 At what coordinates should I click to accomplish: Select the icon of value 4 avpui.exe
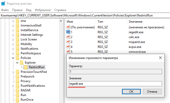point(68,47)
